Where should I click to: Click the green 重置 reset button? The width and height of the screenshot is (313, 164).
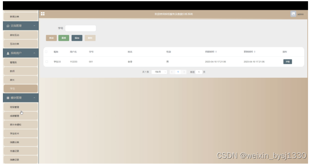(64, 38)
